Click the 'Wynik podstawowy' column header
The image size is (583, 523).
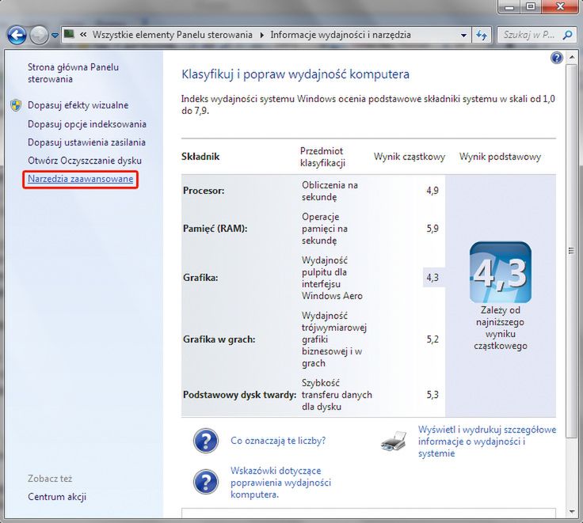(500, 157)
